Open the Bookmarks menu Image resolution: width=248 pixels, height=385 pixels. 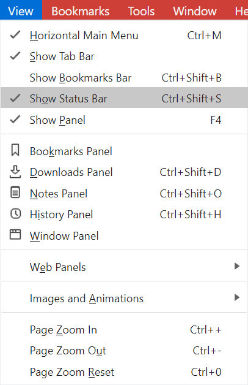coord(81,11)
